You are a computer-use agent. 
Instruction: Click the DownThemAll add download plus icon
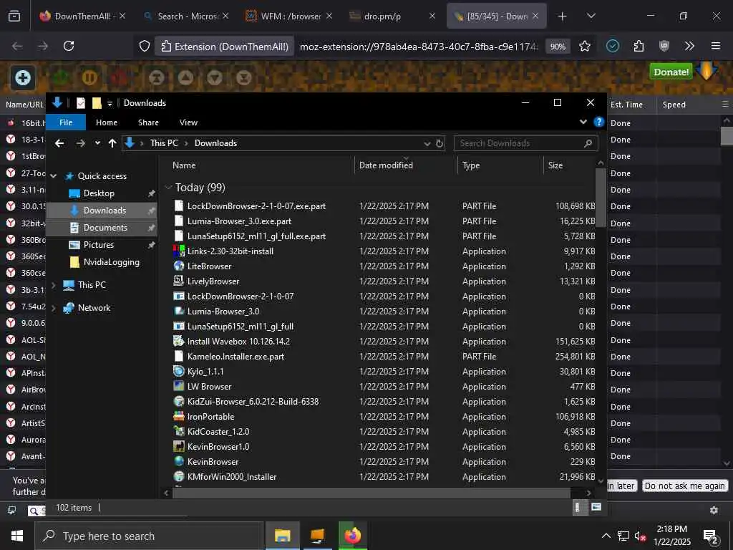coord(22,77)
